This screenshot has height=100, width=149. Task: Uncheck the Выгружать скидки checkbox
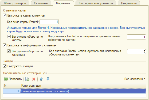(x=5, y=66)
